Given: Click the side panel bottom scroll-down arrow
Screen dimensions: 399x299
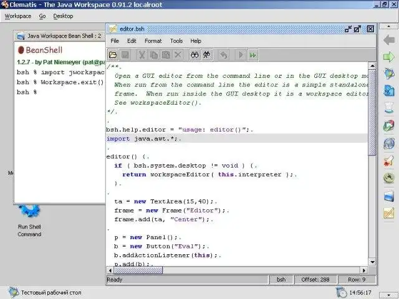Looking at the screenshot, I should [x=388, y=295].
